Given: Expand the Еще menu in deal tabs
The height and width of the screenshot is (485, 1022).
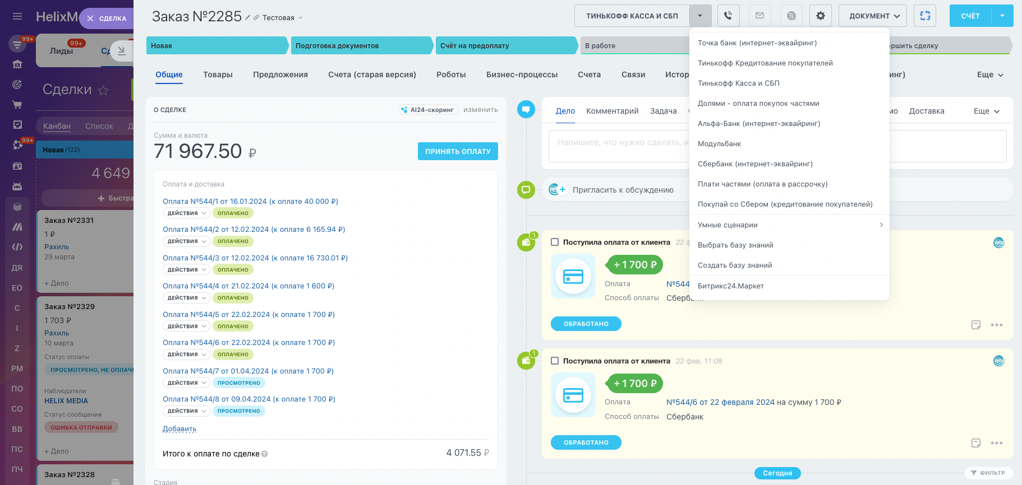Looking at the screenshot, I should pos(990,74).
